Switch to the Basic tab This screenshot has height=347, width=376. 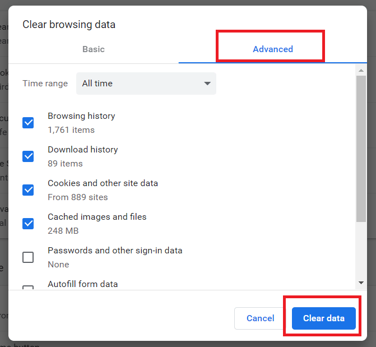[94, 49]
